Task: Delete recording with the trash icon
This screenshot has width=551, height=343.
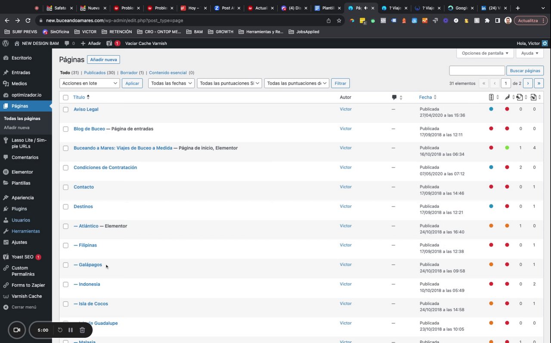Action: pos(82,330)
